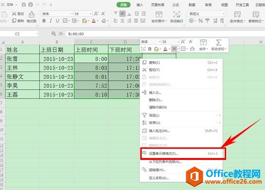
Task: Open the mini toolbar font name dropdown
Action: pos(160,42)
